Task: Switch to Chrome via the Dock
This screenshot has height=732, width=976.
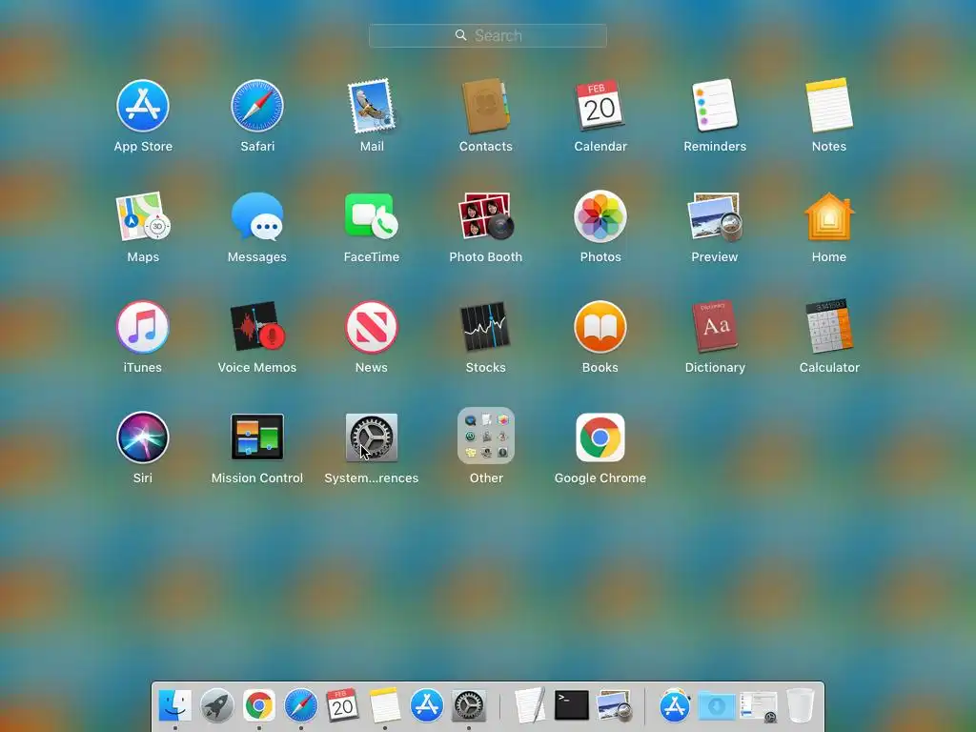Action: click(x=259, y=706)
